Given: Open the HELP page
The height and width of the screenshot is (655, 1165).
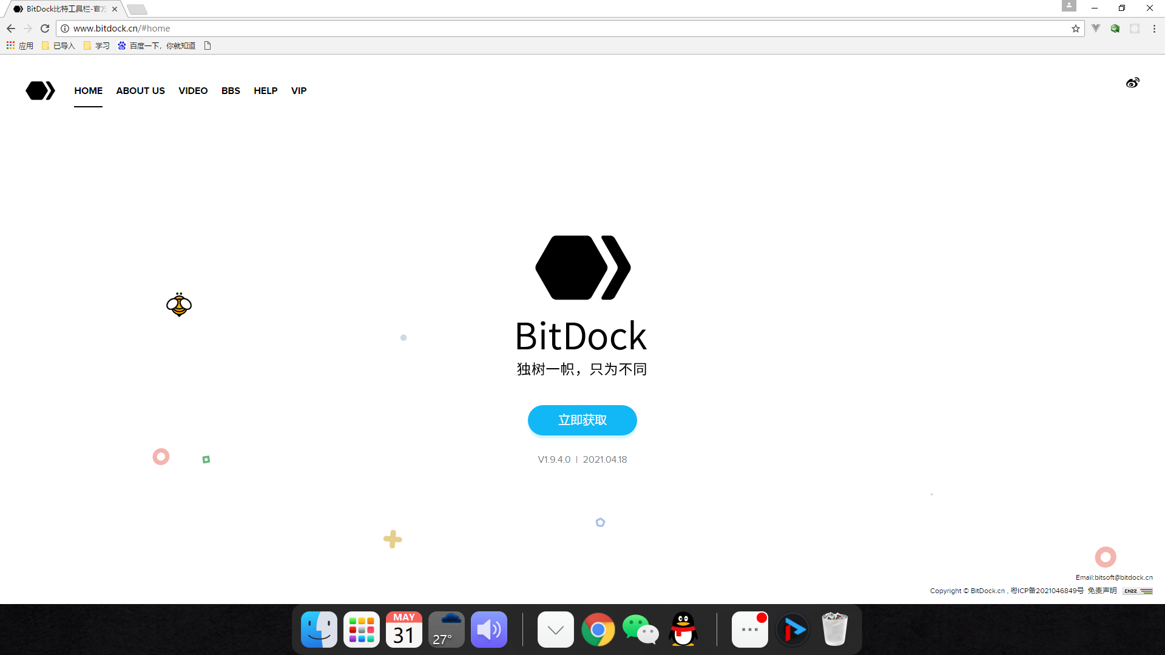Looking at the screenshot, I should click(266, 91).
